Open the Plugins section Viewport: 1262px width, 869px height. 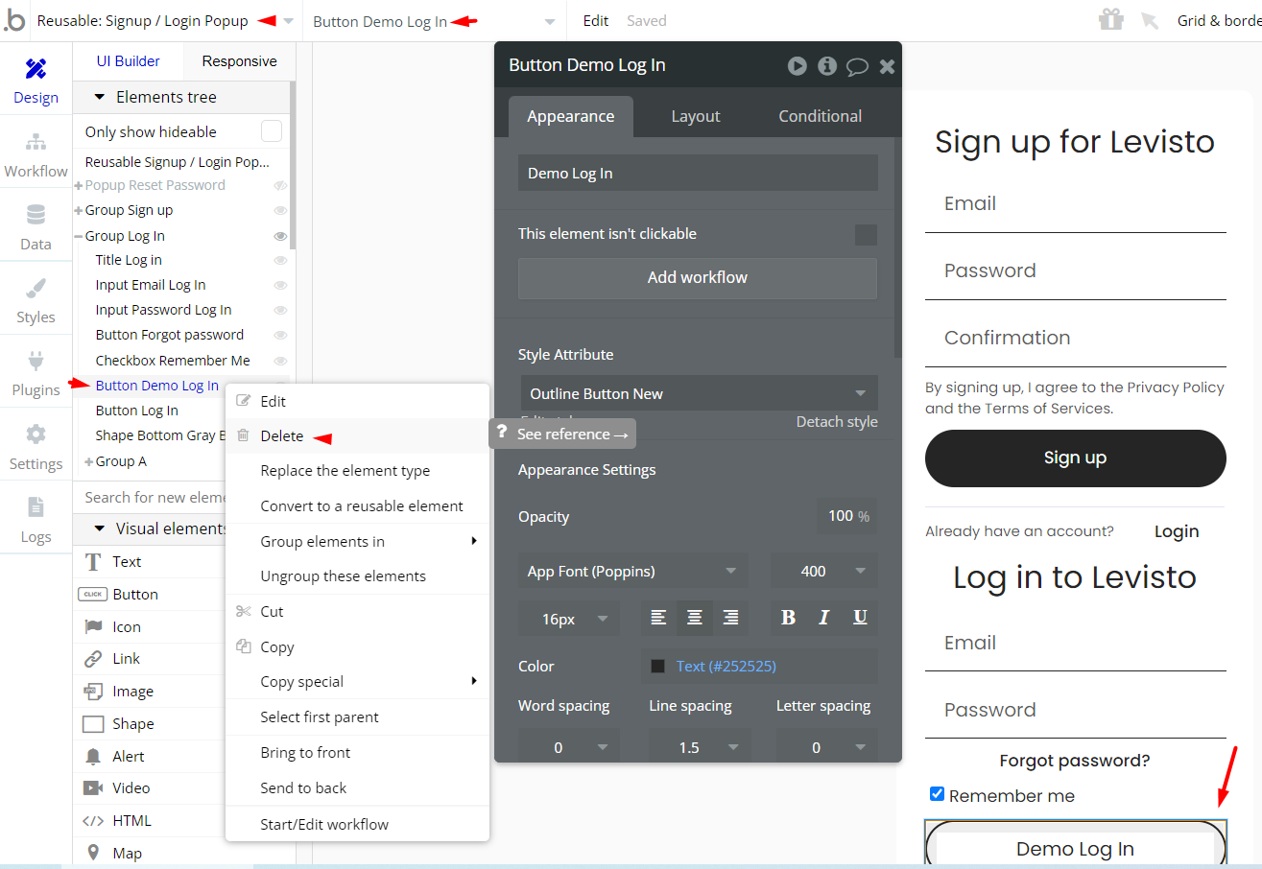36,373
